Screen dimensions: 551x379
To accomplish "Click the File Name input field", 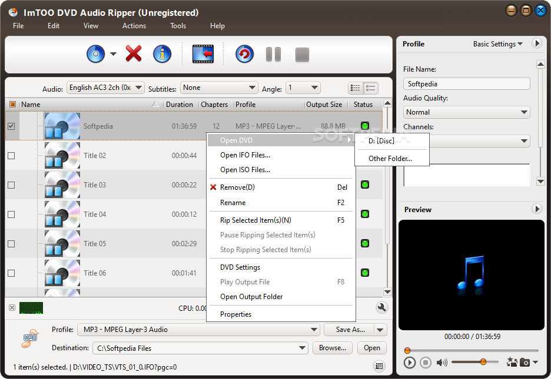I will (467, 84).
